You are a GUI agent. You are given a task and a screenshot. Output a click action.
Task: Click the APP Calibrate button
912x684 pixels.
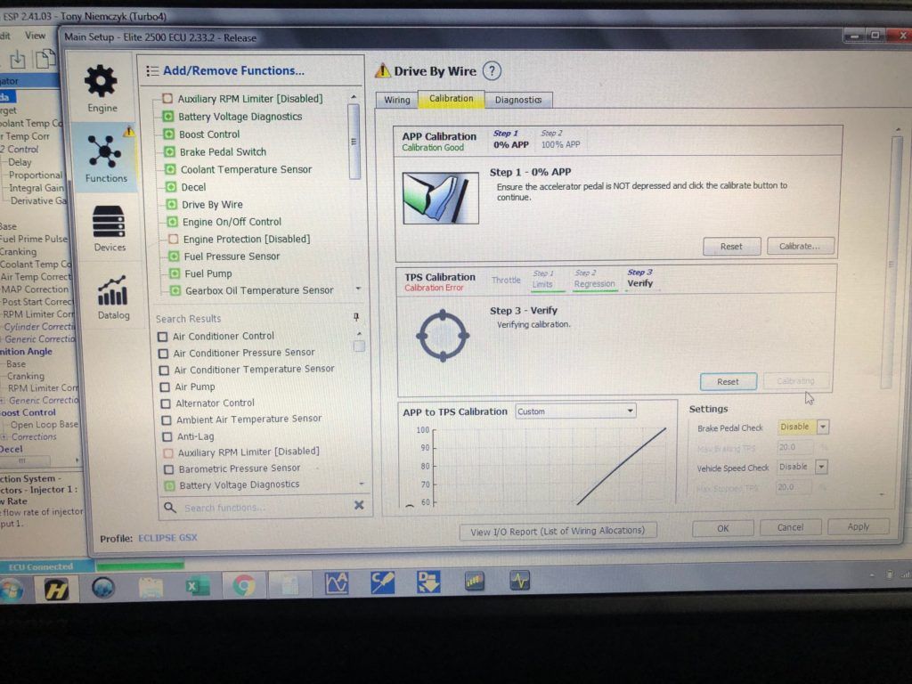[x=800, y=246]
